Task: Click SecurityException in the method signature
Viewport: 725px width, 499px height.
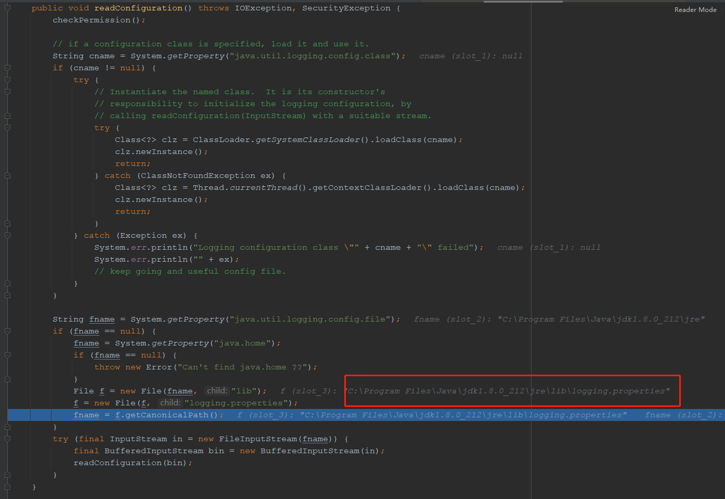Action: point(346,8)
